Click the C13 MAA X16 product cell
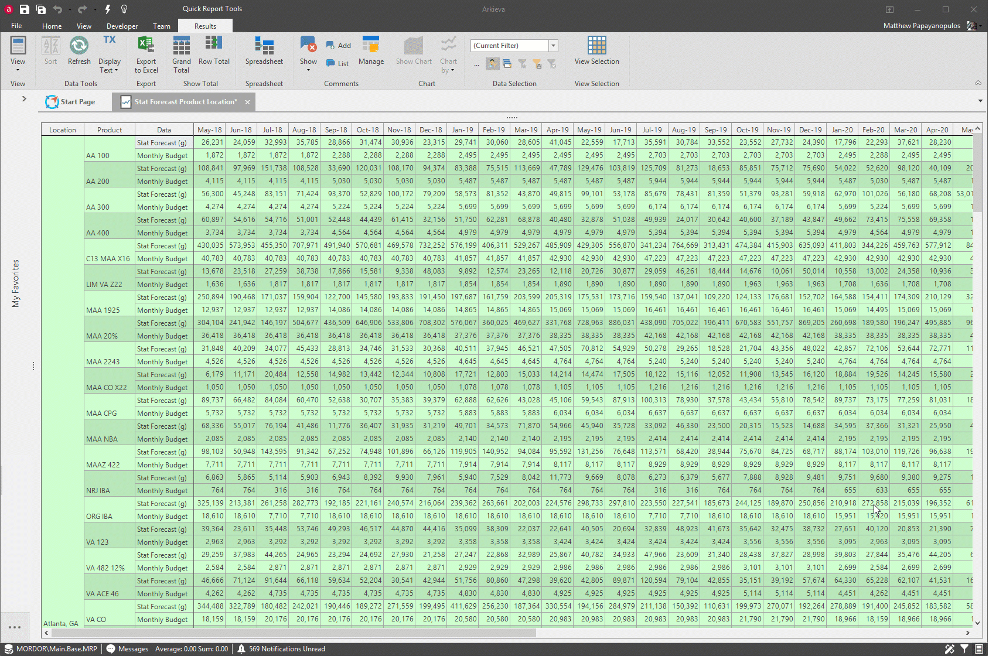 point(110,252)
